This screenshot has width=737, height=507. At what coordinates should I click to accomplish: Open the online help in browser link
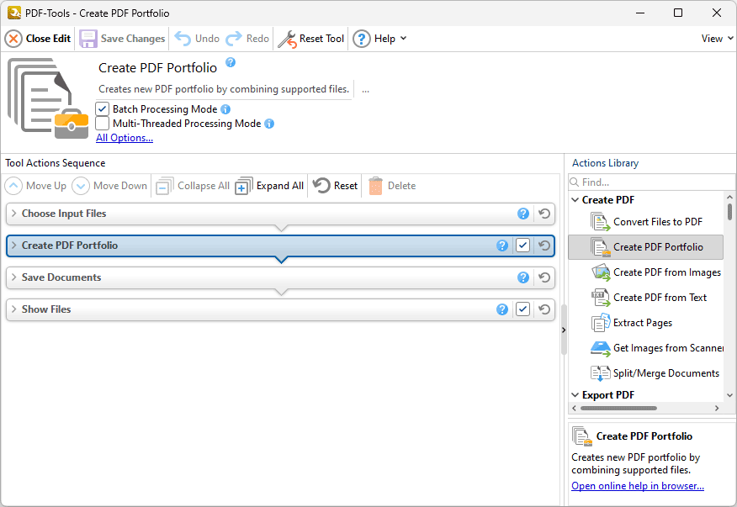[638, 486]
